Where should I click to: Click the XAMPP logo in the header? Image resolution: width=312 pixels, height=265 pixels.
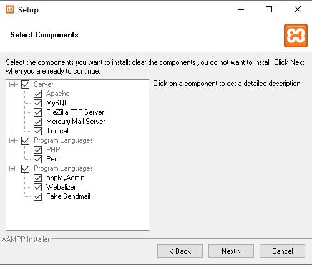pyautogui.click(x=296, y=36)
